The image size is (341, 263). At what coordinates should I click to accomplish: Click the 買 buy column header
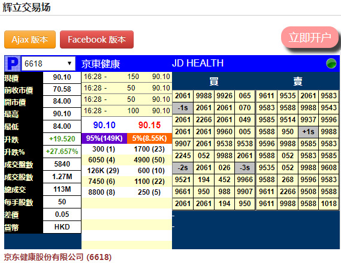(214, 81)
